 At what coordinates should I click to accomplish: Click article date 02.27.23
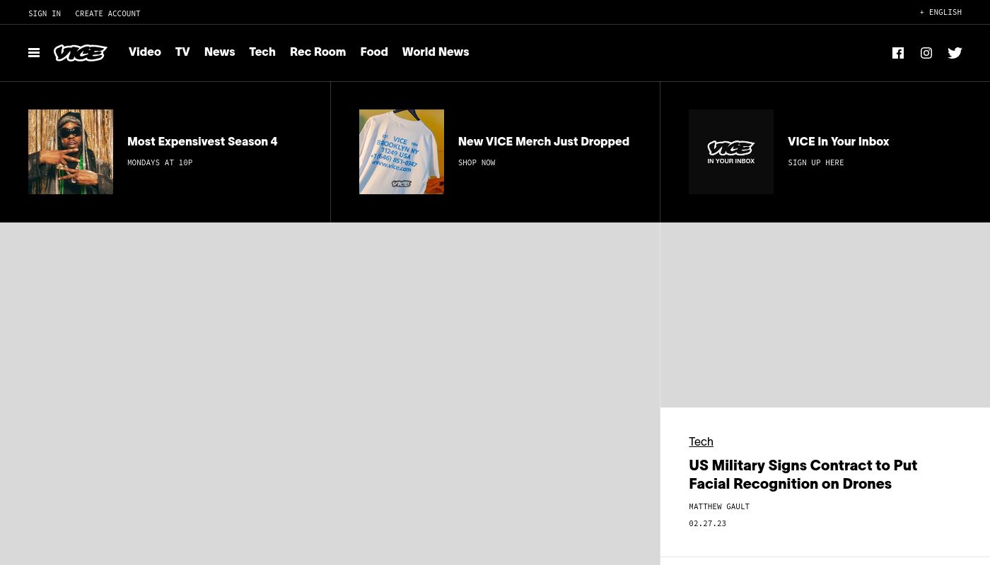coord(707,523)
